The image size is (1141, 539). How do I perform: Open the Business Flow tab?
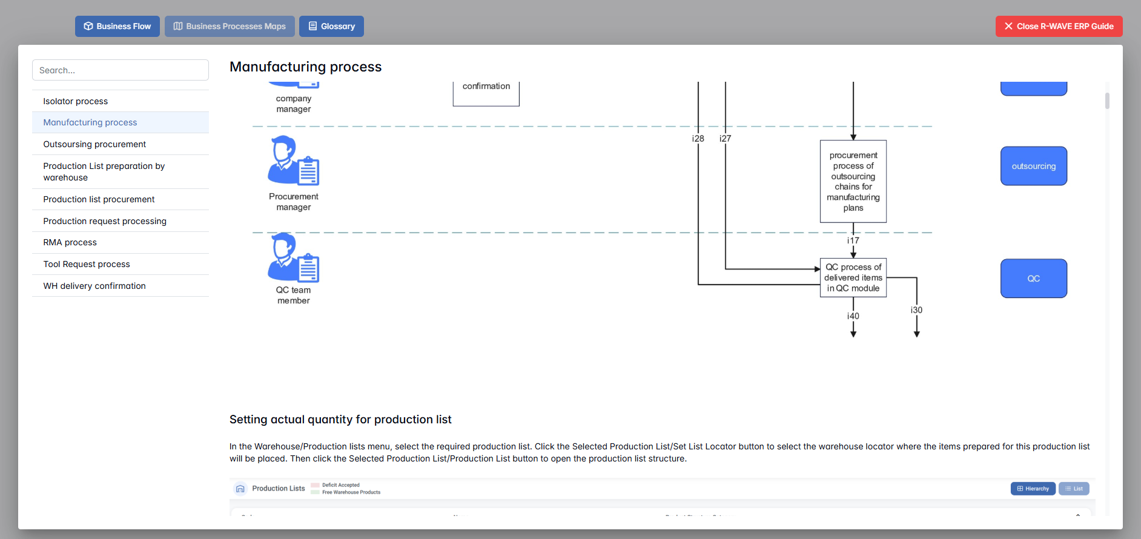point(117,27)
